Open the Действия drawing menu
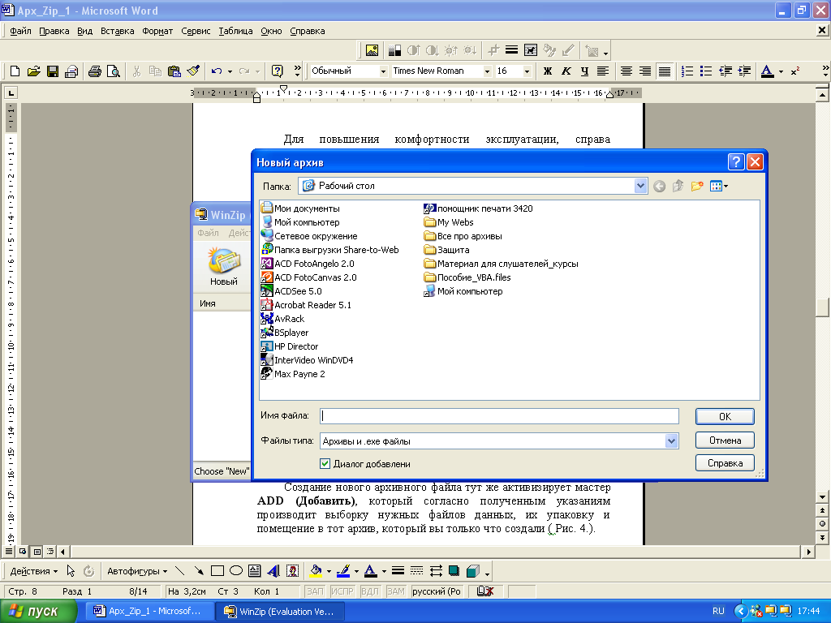This screenshot has height=623, width=831. (34, 571)
